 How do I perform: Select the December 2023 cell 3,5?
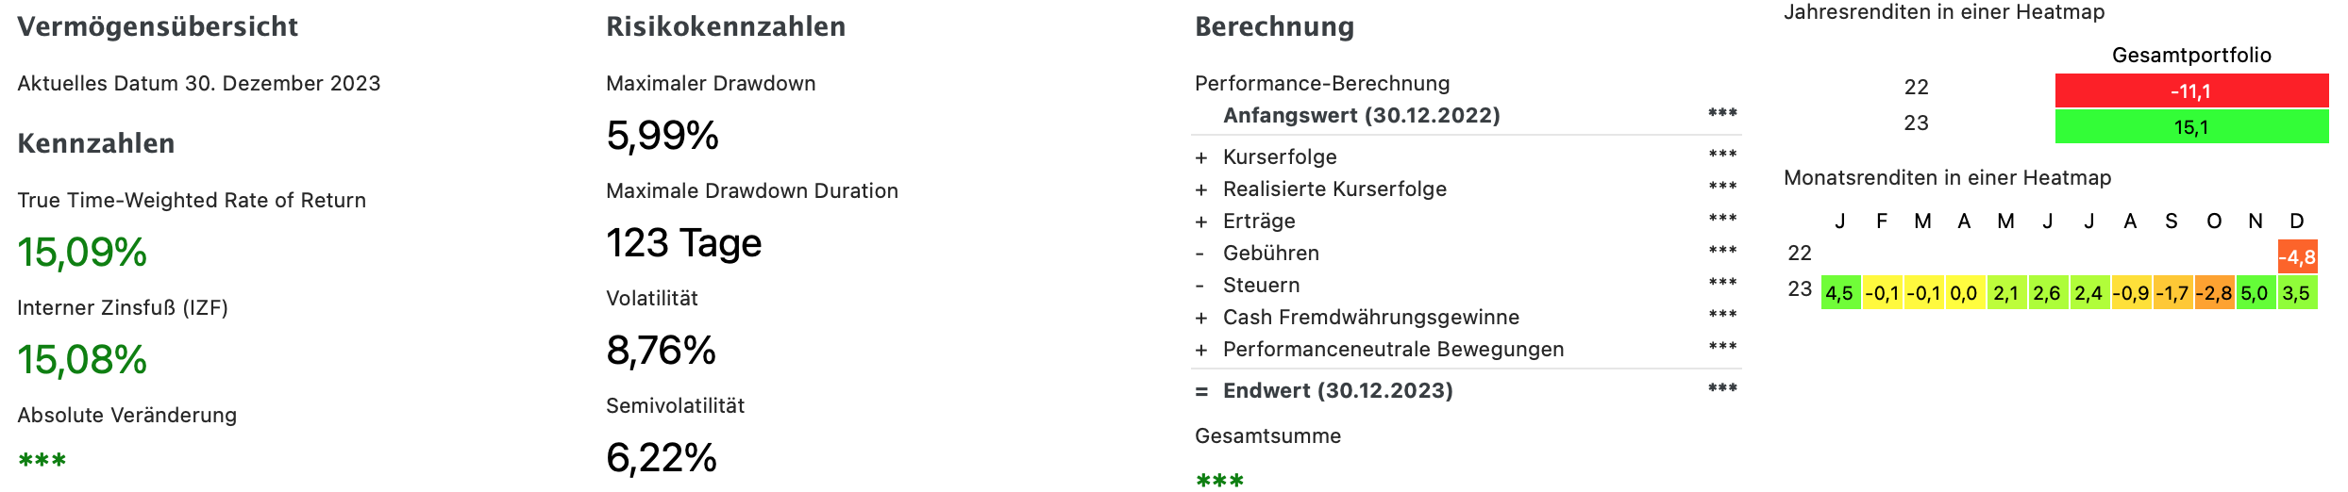coord(2296,293)
